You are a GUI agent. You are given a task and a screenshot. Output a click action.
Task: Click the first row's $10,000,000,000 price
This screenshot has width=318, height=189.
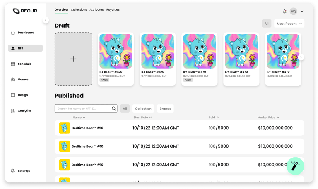(275, 128)
